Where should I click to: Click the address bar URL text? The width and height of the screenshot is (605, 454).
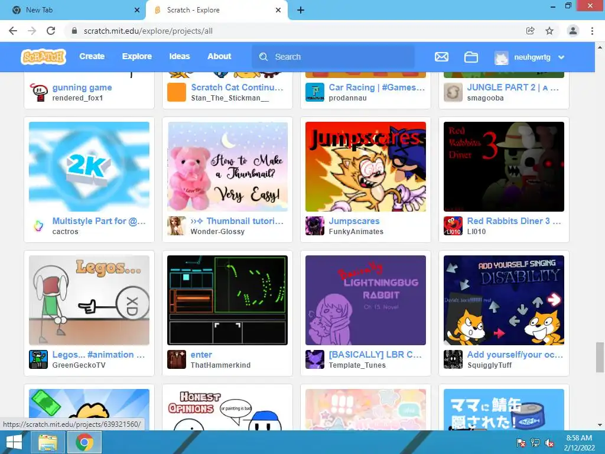148,31
